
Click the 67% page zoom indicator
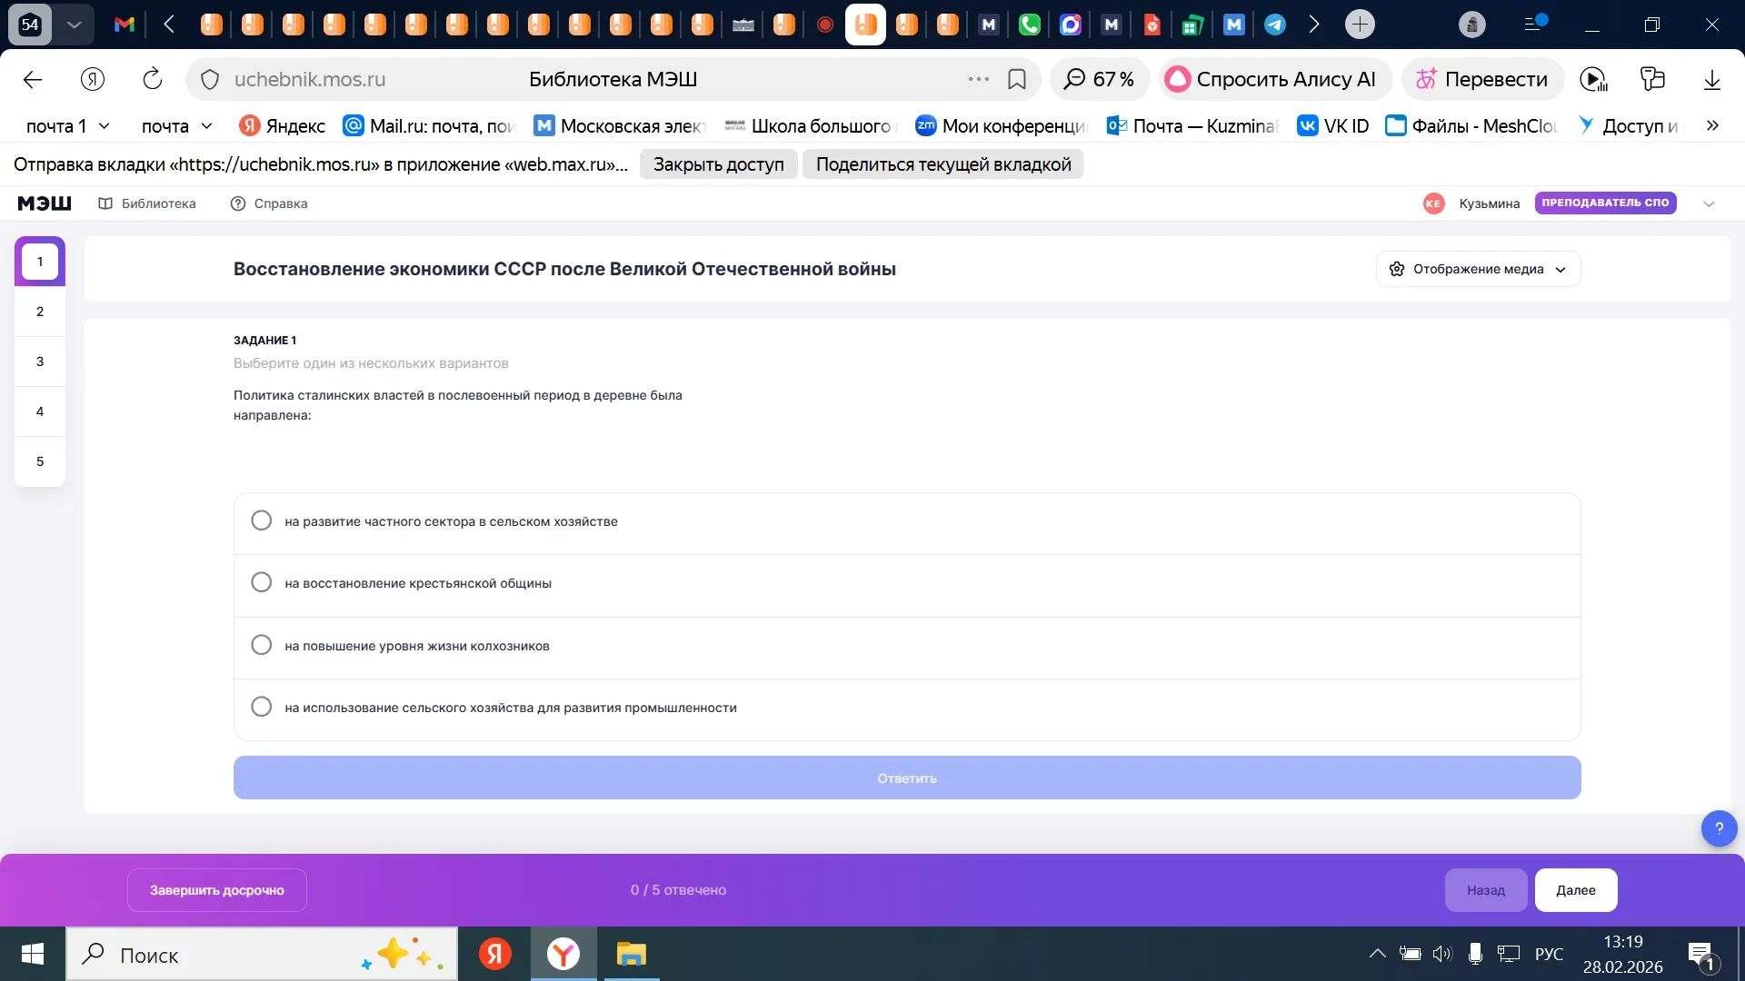(x=1100, y=79)
